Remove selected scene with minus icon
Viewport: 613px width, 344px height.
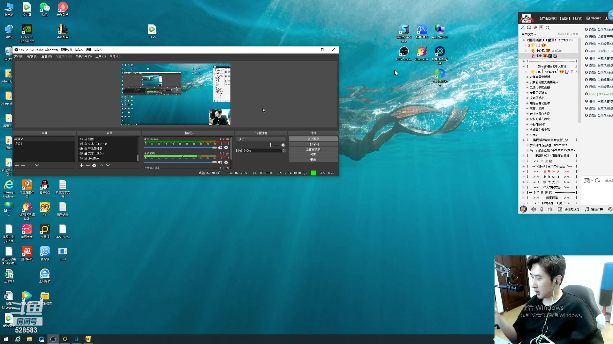tap(23, 165)
